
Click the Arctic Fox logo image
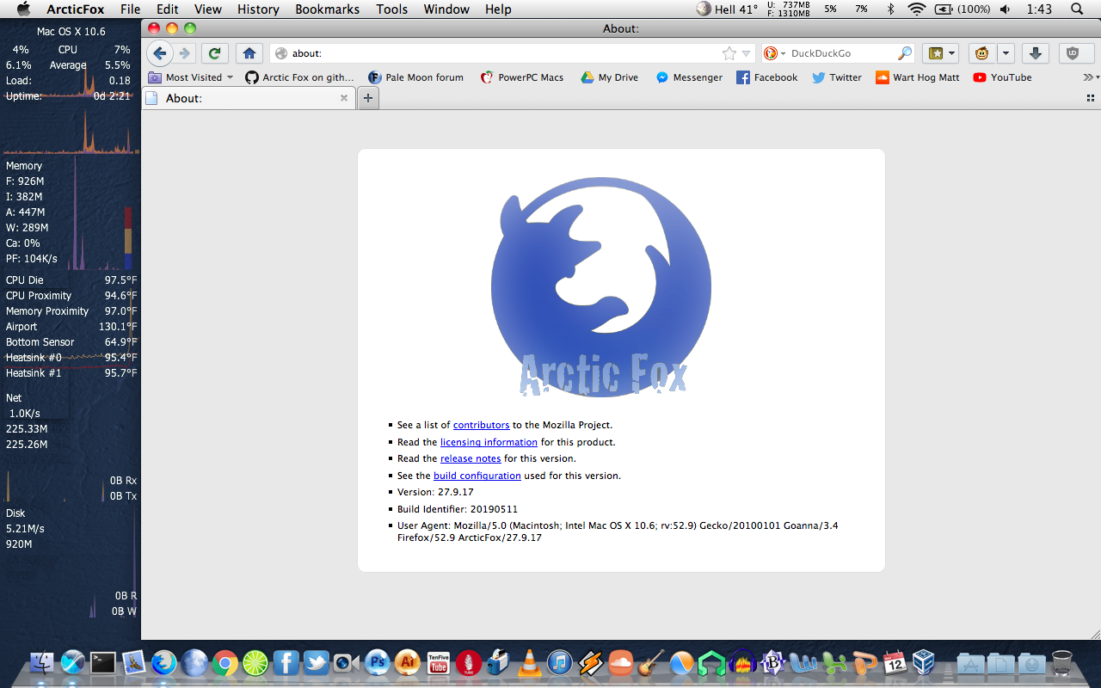click(602, 286)
